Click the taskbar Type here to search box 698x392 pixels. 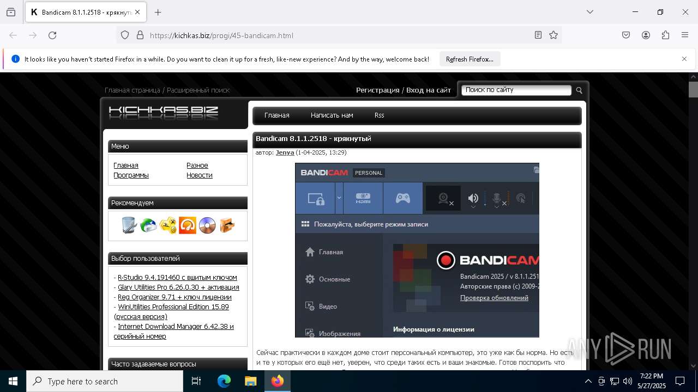[x=105, y=381]
